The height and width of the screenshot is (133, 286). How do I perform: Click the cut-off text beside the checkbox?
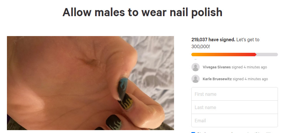235,133
